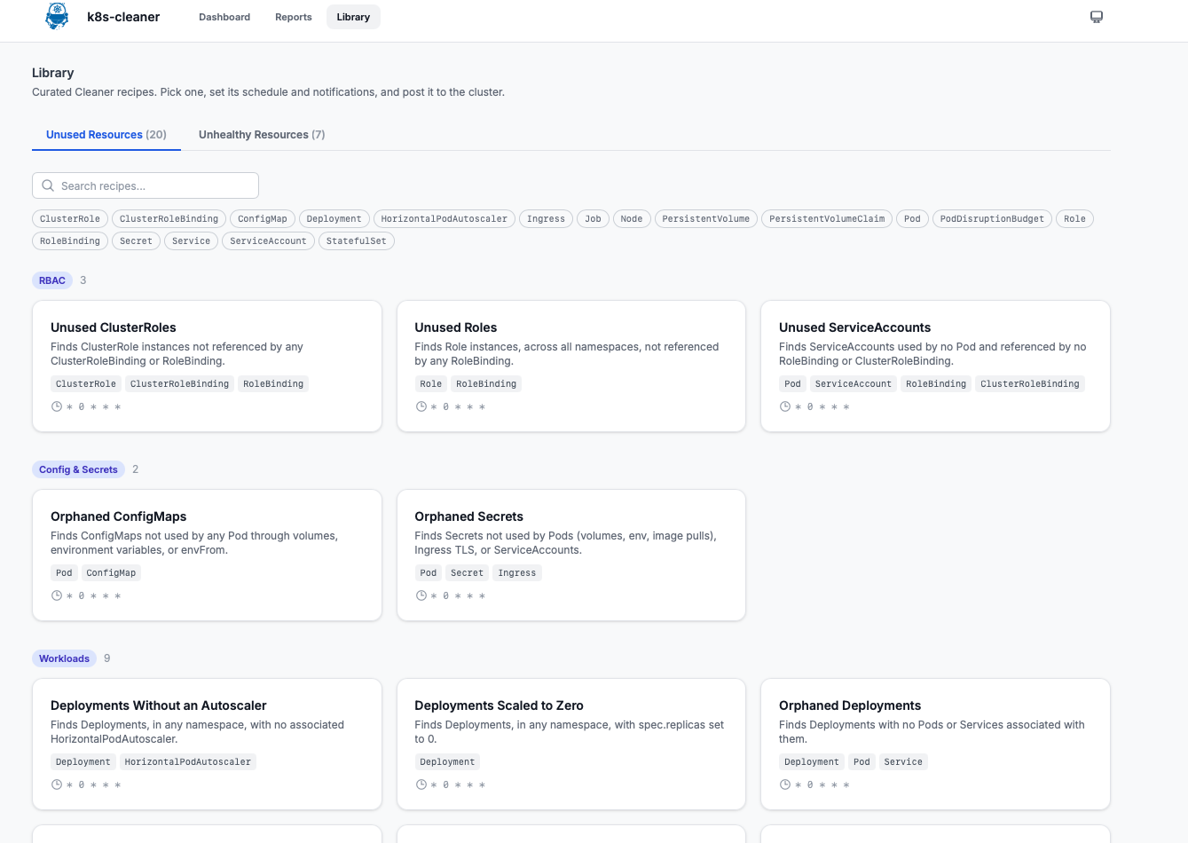
Task: Apply the StatefulSet filter chip
Action: (x=356, y=241)
